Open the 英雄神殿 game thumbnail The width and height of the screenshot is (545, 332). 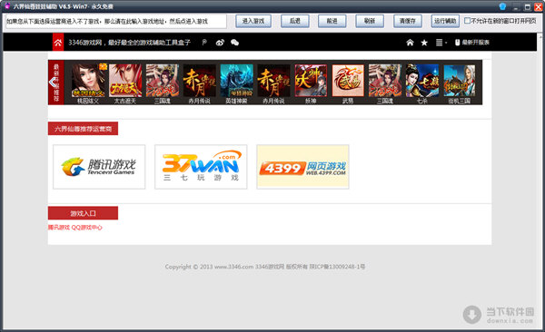pyautogui.click(x=236, y=81)
